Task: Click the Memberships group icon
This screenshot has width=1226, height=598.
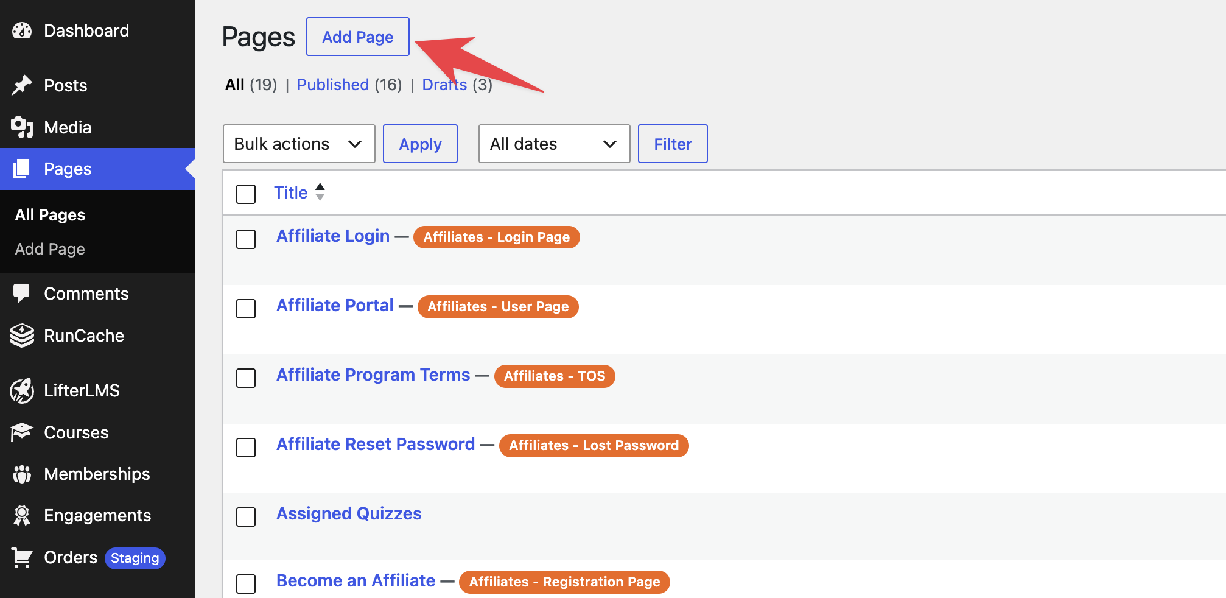Action: tap(22, 474)
